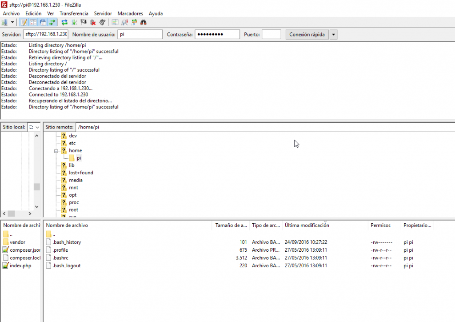Click the disconnect from server icon
The height and width of the screenshot is (322, 455).
[x=93, y=22]
